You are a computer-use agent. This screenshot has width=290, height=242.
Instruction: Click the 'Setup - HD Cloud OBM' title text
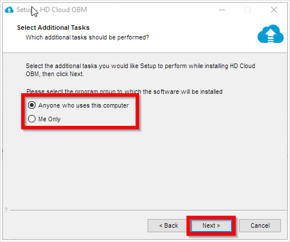tap(51, 10)
